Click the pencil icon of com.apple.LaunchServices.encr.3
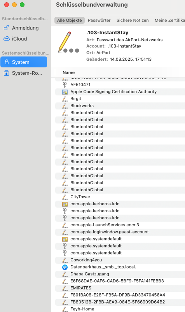Viewport: 185px width, 312px height. click(65, 225)
